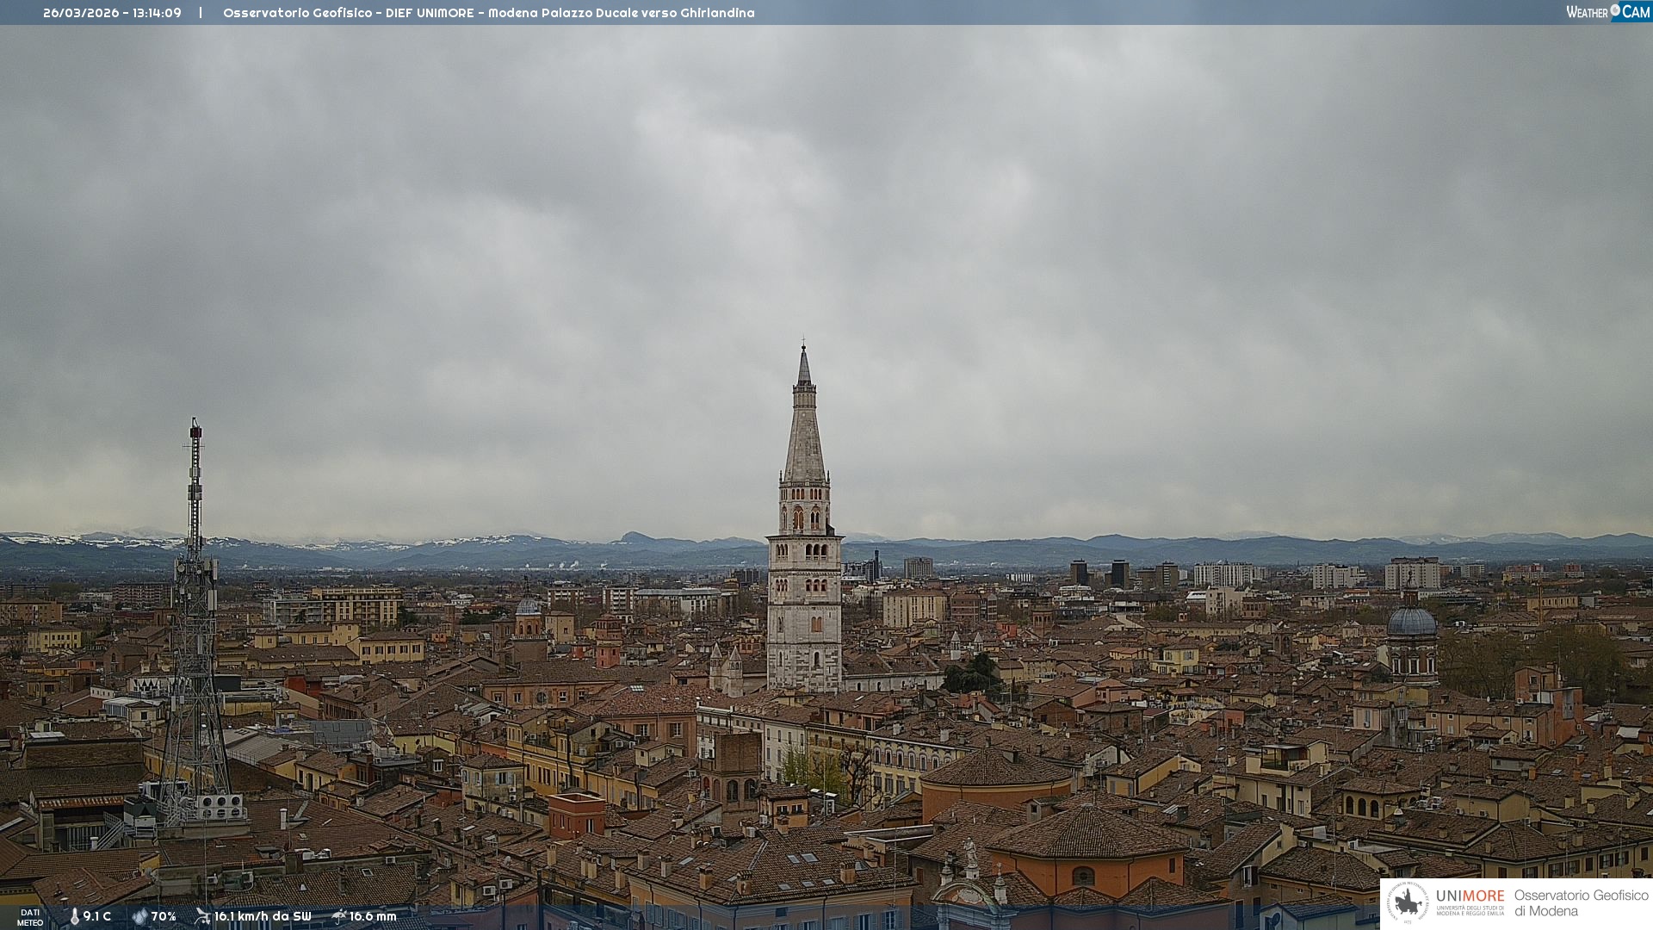Click Osservatorio Geofisico di Modena text
Screen dimensions: 1653x930
click(1581, 902)
